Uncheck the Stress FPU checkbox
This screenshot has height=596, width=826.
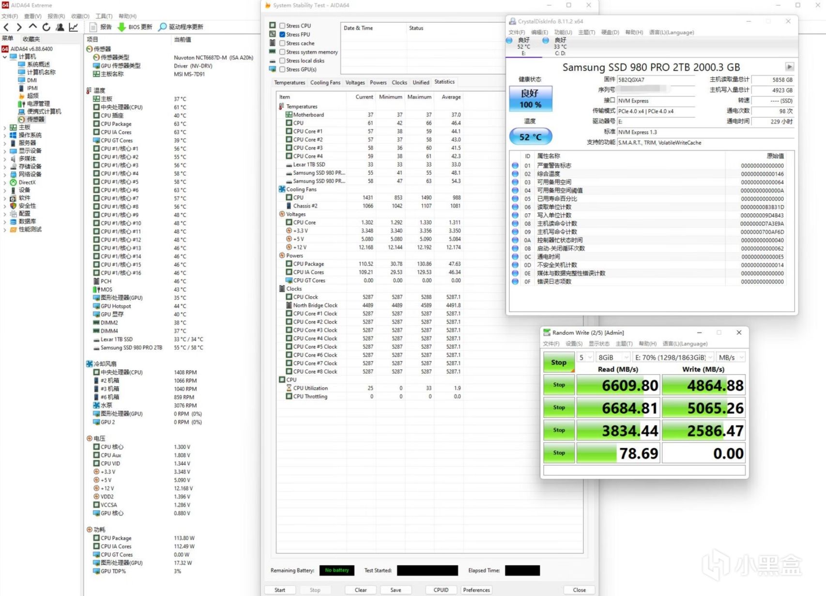coord(282,34)
